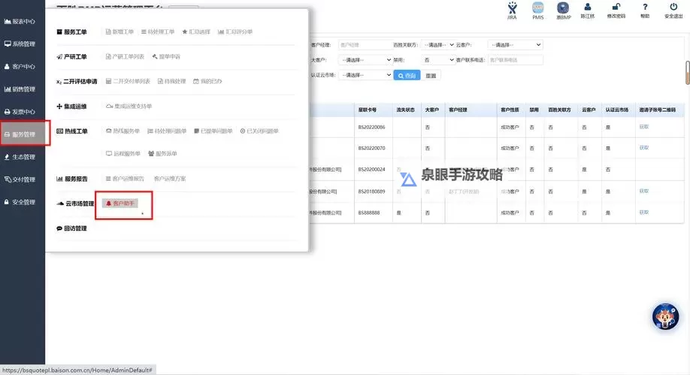This screenshot has height=375, width=690.
Task: Expand the 百胜关联方 dropdown
Action: [438, 45]
